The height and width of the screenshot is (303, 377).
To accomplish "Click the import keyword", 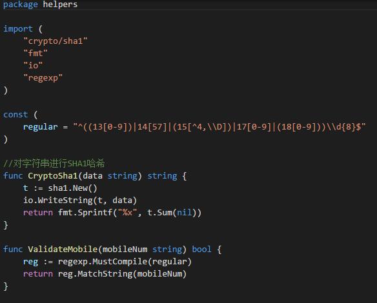I will [x=18, y=29].
